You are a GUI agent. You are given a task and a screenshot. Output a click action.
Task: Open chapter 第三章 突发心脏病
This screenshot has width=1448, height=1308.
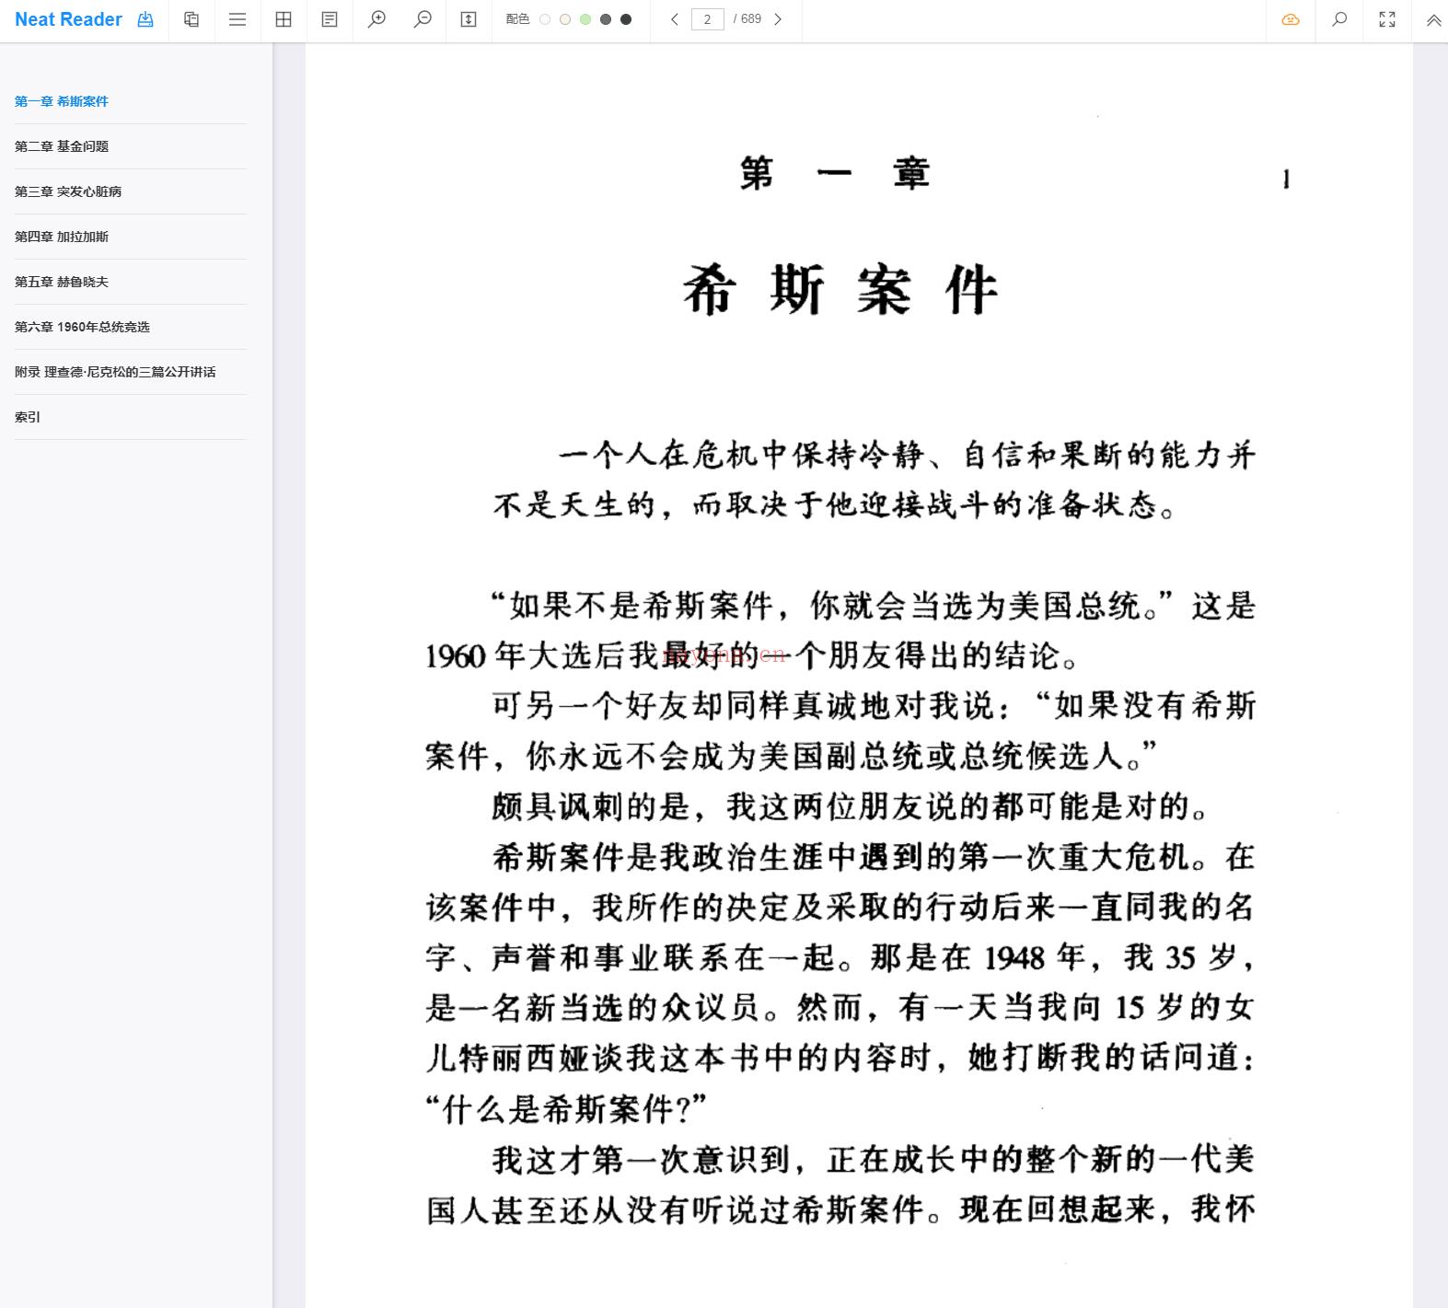click(68, 191)
